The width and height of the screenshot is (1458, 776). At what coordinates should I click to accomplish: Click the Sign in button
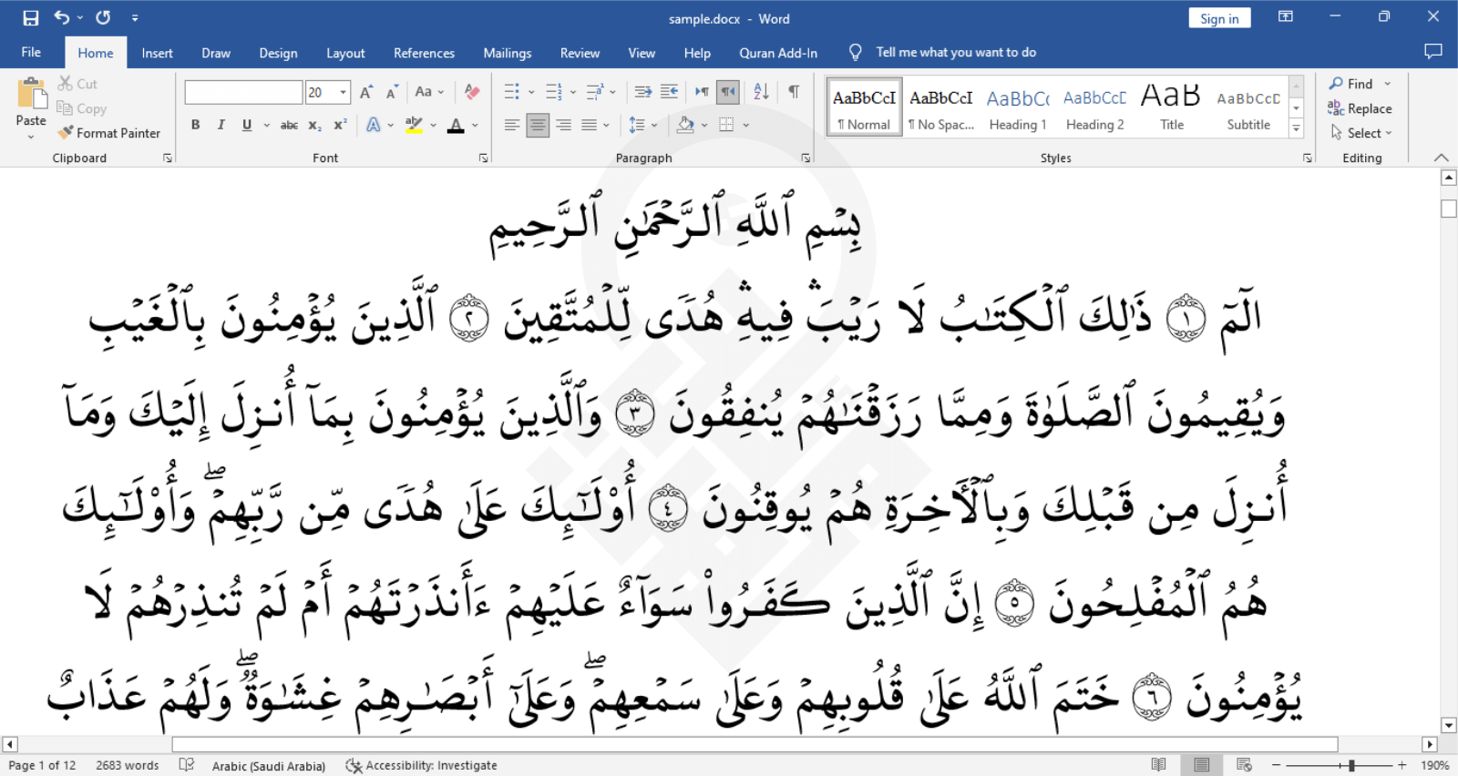coord(1219,18)
